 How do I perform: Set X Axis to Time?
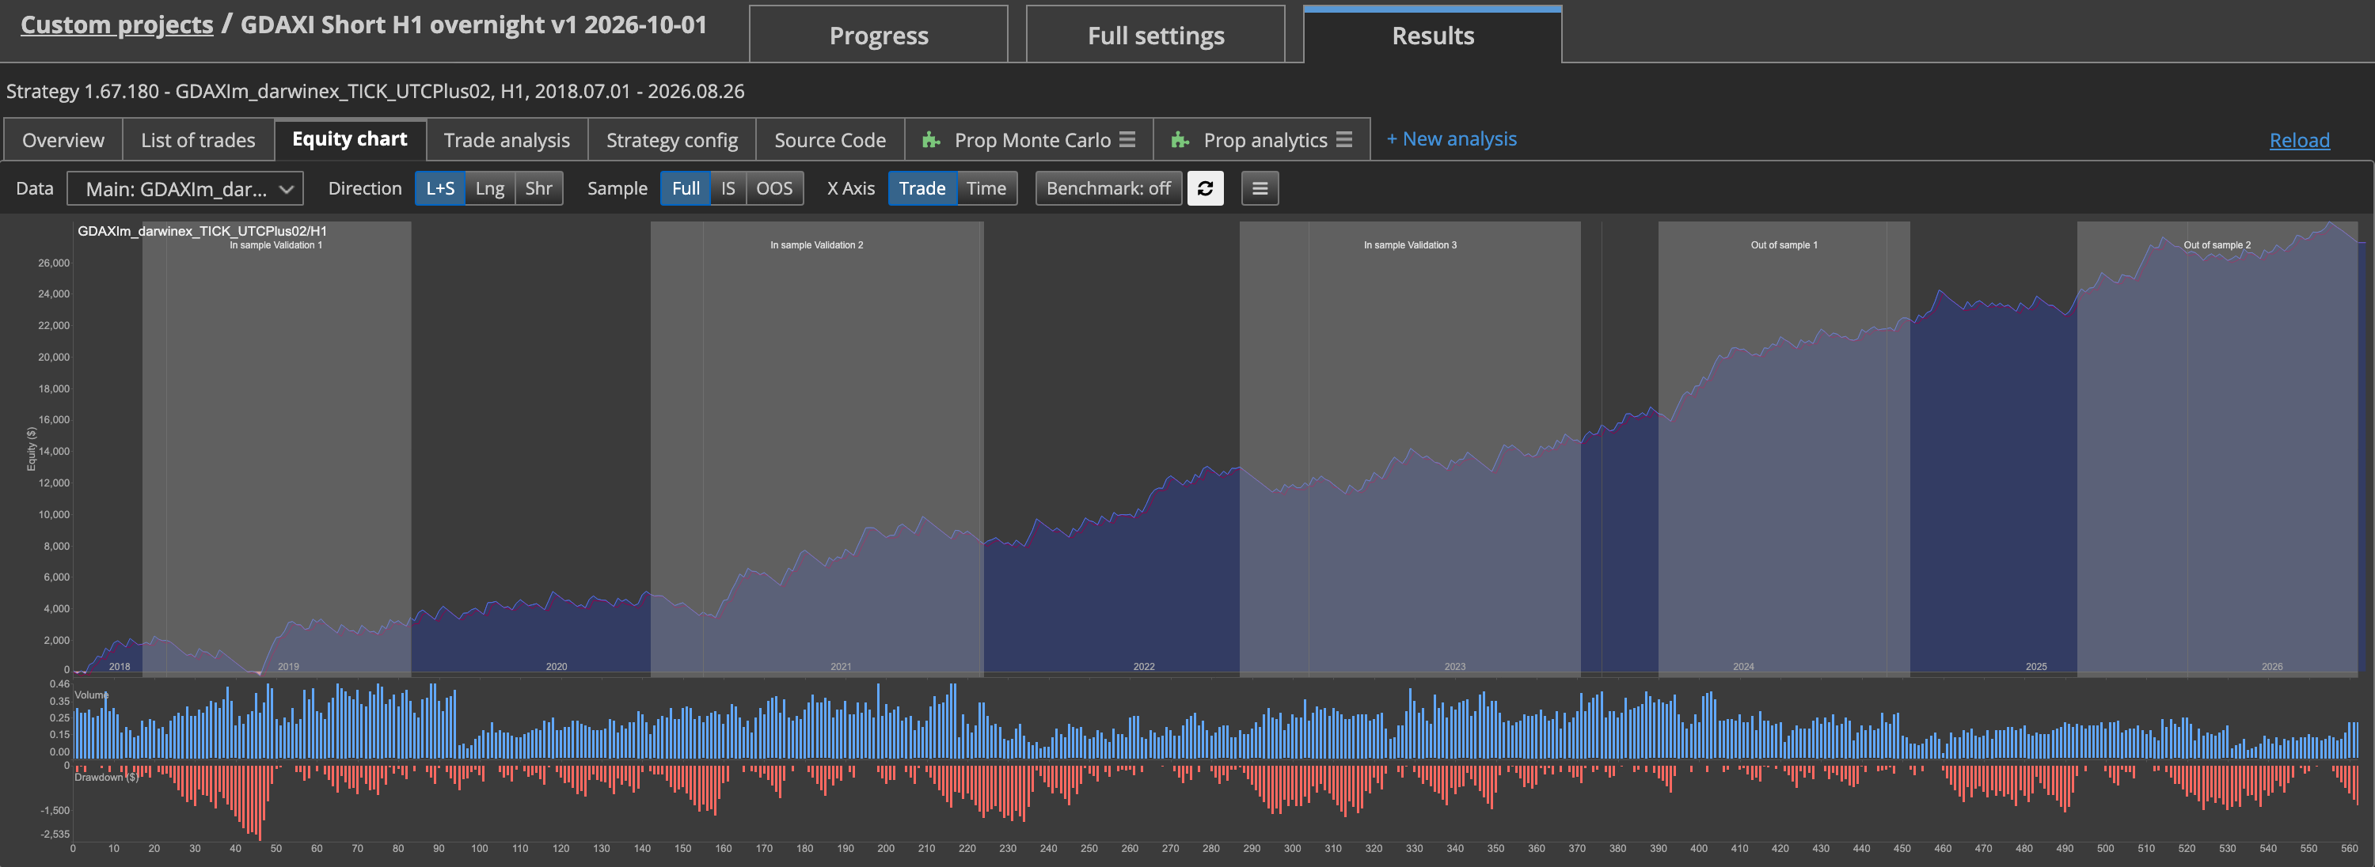click(x=986, y=189)
